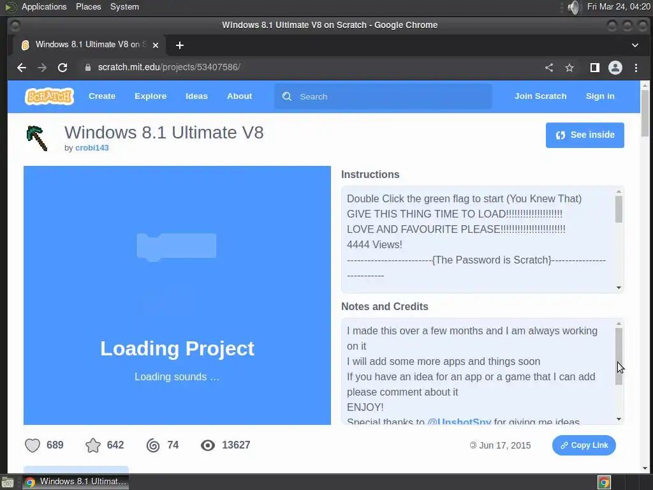653x490 pixels.
Task: Open Explore in Scratch navbar
Action: [150, 96]
